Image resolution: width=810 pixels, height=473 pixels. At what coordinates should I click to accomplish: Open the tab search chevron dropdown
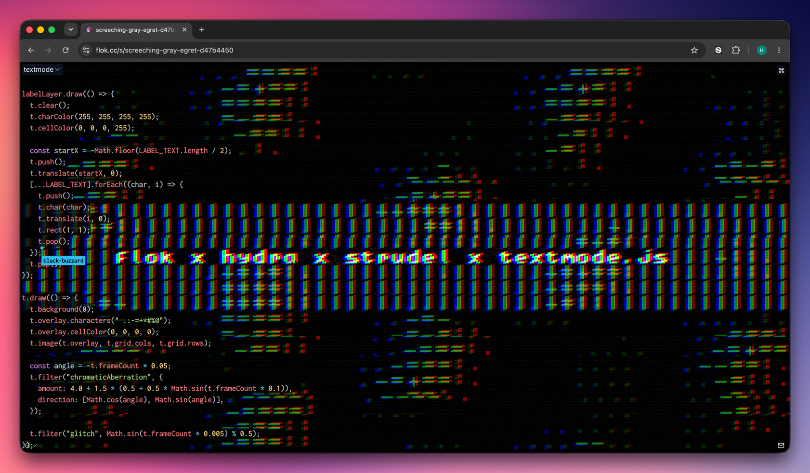[71, 29]
